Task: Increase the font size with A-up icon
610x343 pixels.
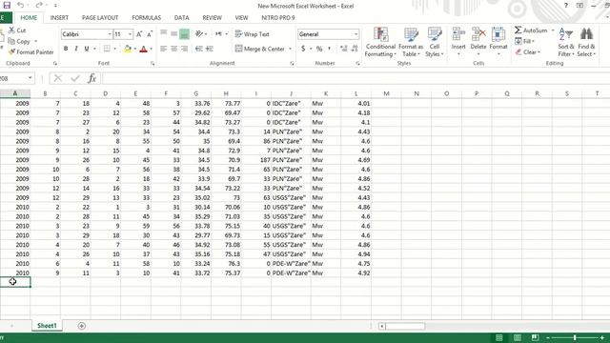Action: (x=139, y=34)
